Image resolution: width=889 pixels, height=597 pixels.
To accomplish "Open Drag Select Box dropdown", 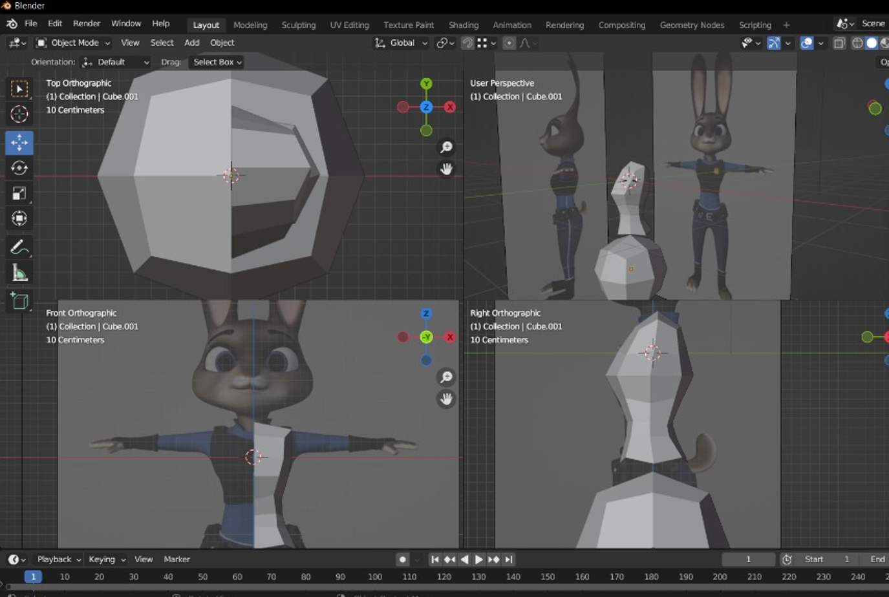I will coord(217,62).
